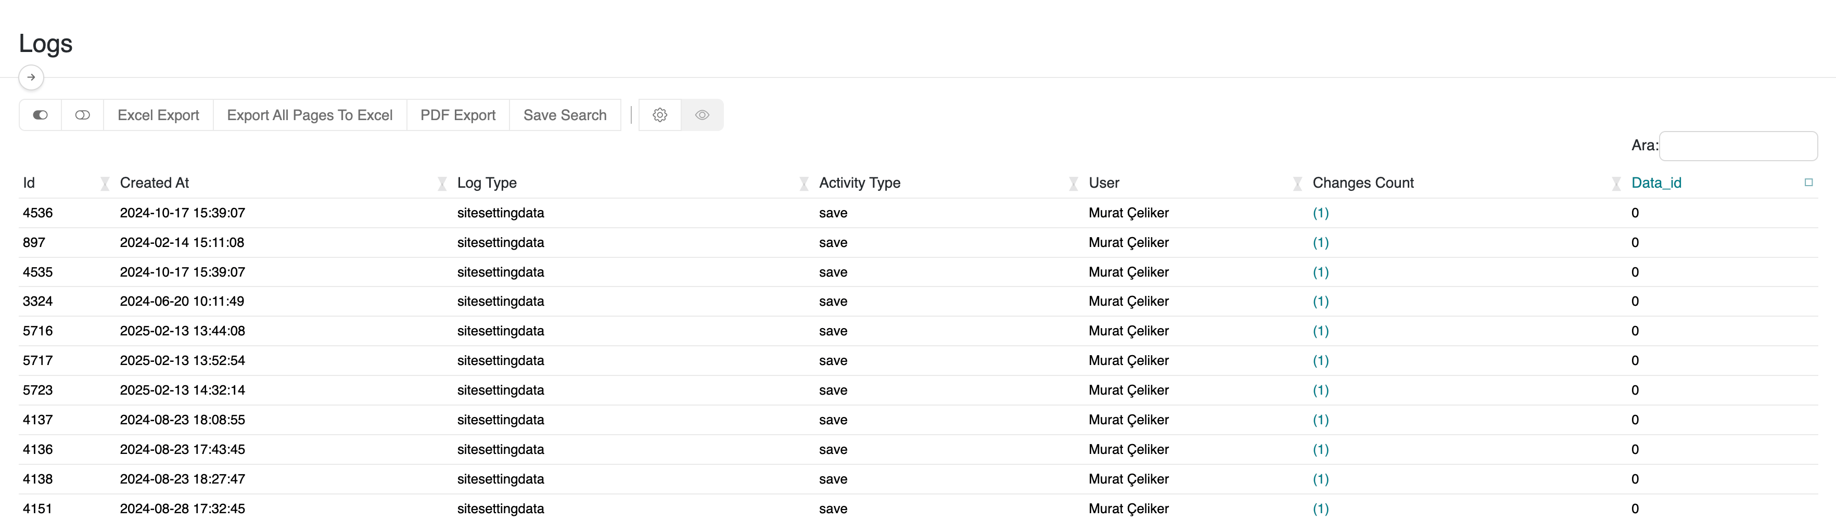
Task: Open the column settings gear icon
Action: (659, 114)
